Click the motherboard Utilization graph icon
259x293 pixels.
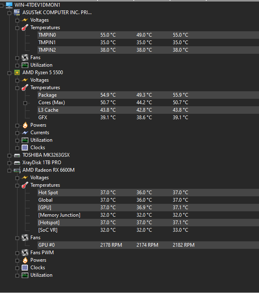point(25,65)
